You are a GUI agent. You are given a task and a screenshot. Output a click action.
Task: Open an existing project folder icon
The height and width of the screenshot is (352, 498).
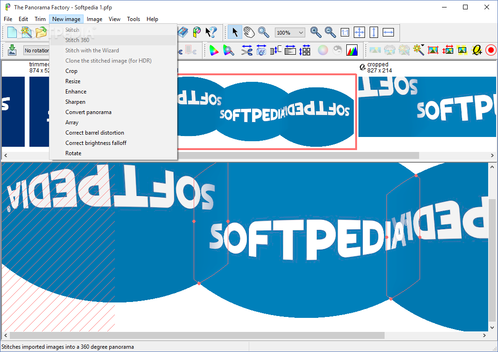41,32
